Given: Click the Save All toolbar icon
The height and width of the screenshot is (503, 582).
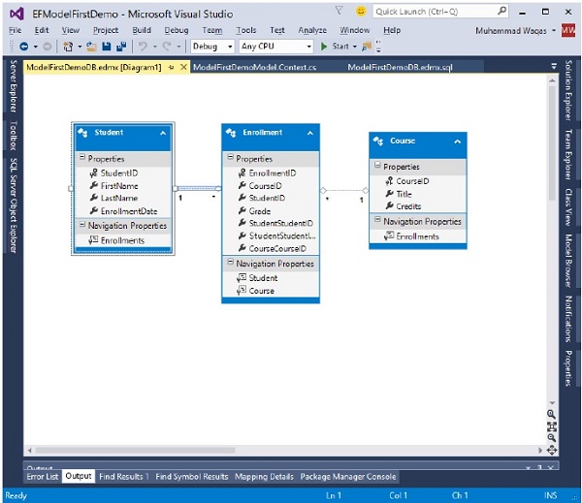Looking at the screenshot, I should tap(121, 47).
